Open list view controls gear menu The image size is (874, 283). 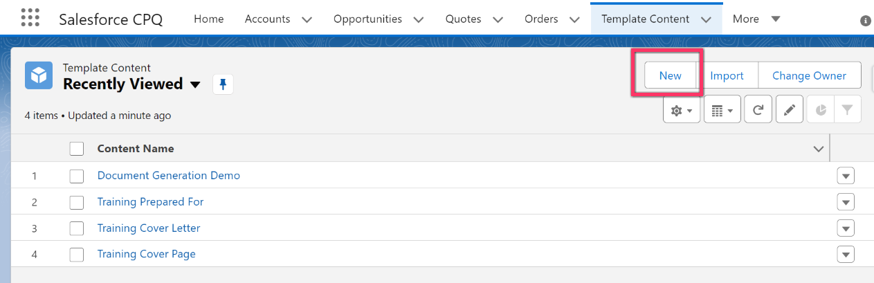coord(682,110)
